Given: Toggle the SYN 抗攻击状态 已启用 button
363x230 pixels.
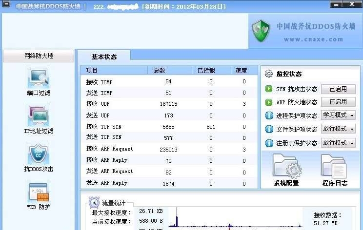Looking at the screenshot, I should coord(338,89).
